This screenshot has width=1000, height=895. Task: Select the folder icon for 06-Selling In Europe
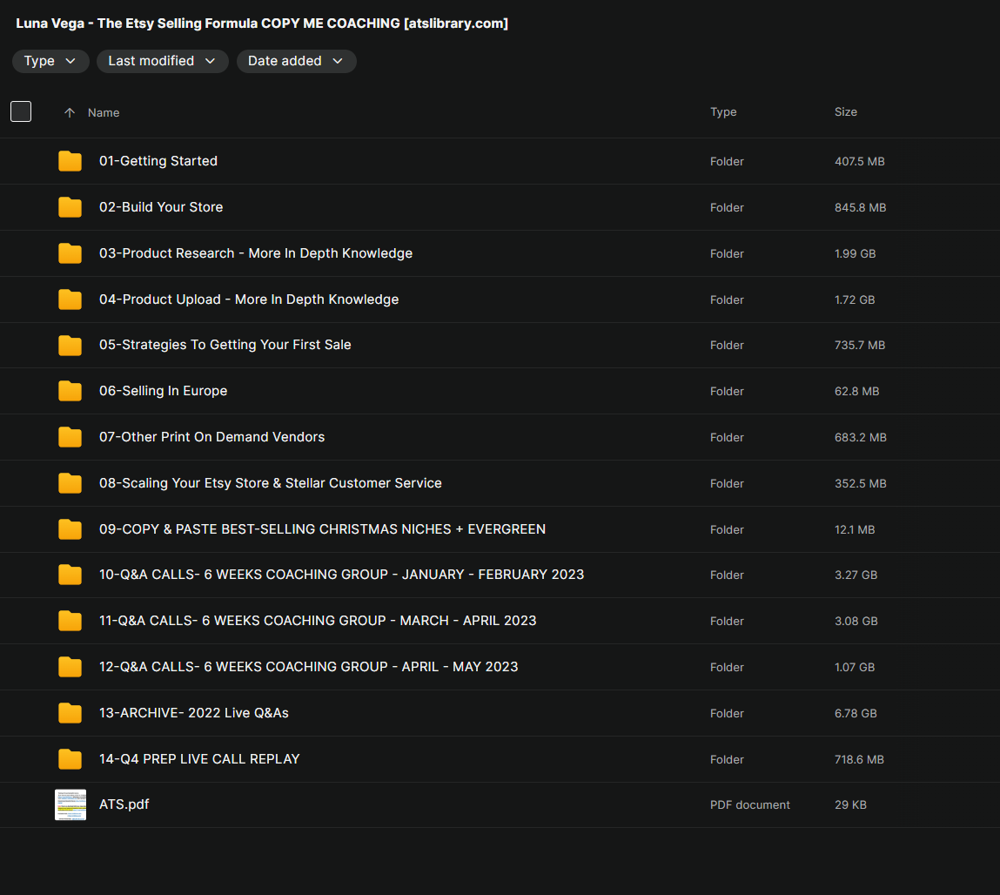point(70,391)
